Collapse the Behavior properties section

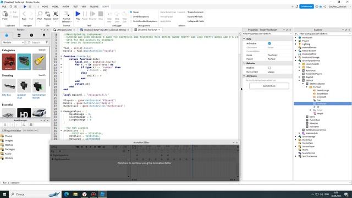point(244,63)
